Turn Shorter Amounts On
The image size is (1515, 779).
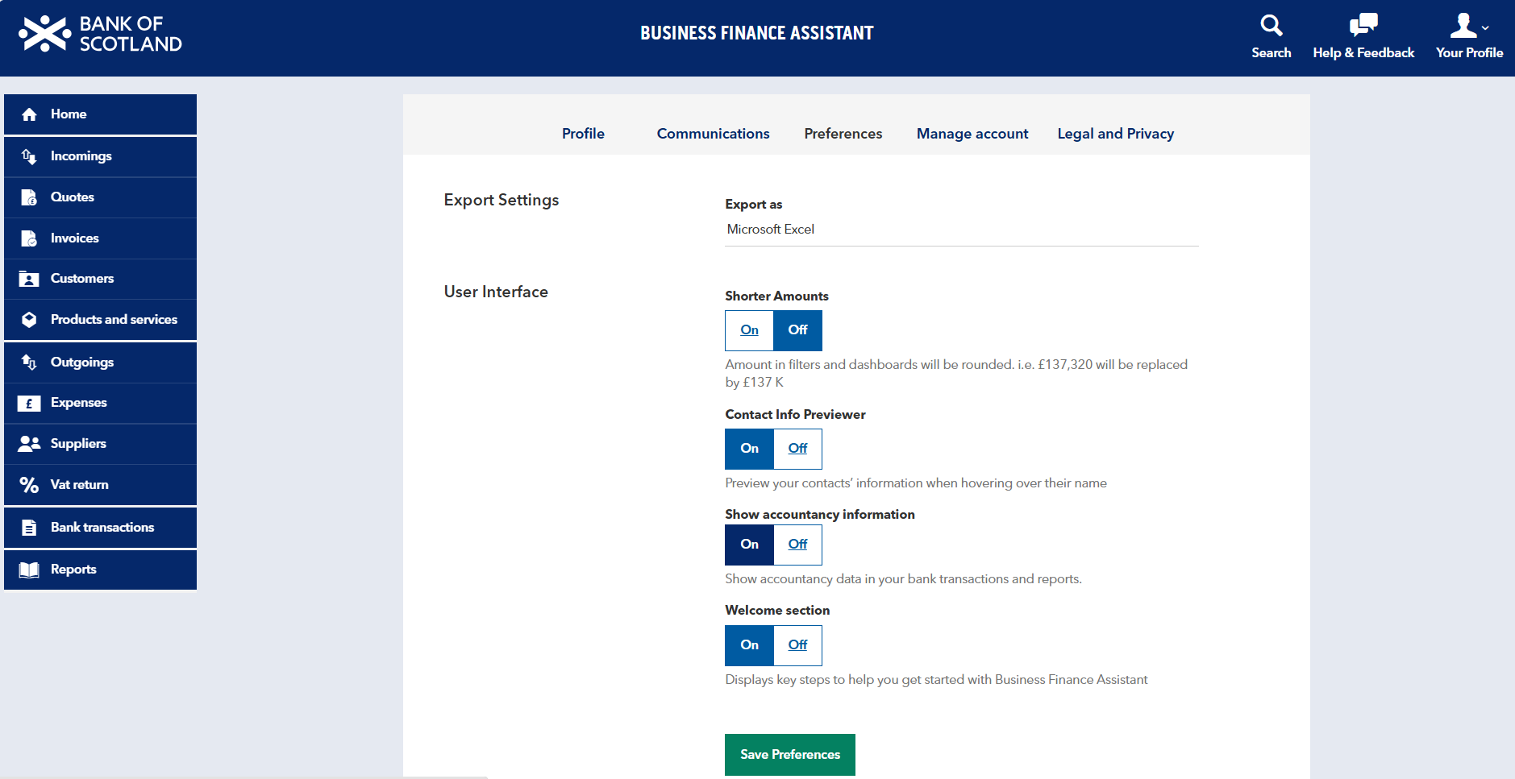750,330
